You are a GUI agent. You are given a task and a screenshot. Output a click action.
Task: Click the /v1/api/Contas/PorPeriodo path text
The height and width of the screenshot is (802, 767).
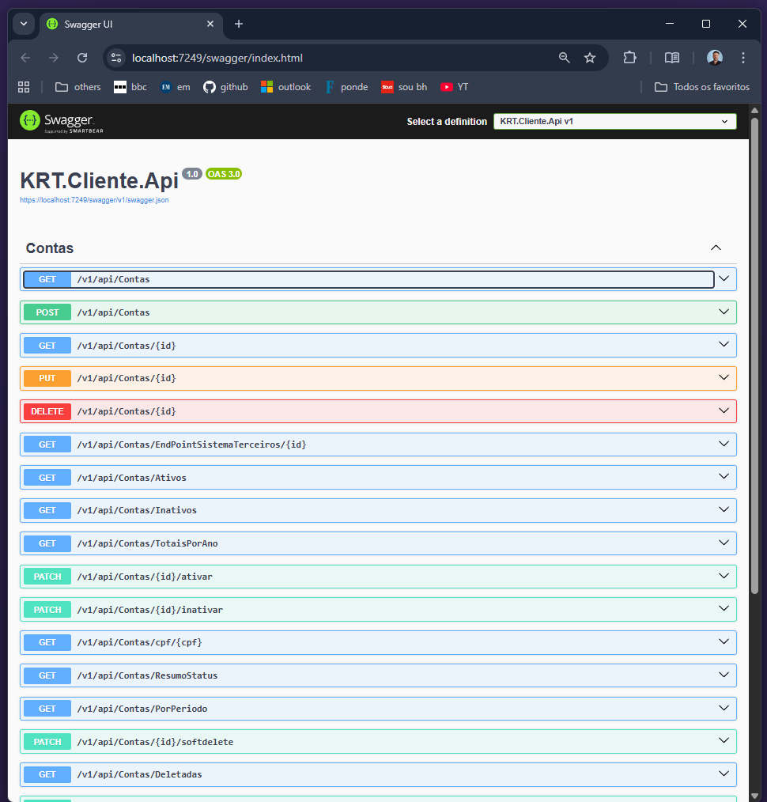coord(142,709)
